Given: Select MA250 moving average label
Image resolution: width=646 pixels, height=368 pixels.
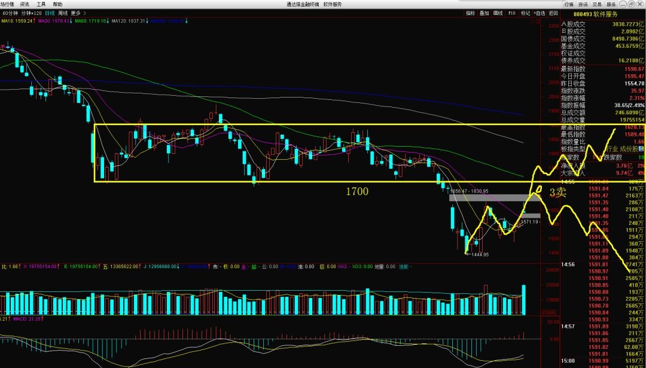Looking at the screenshot, I should click(169, 20).
